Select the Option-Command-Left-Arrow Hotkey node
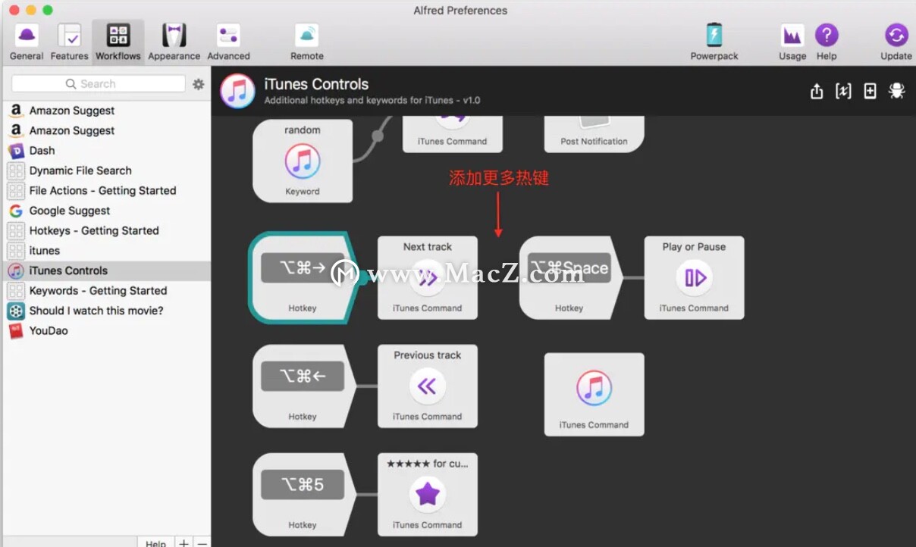The width and height of the screenshot is (916, 547). pyautogui.click(x=303, y=386)
